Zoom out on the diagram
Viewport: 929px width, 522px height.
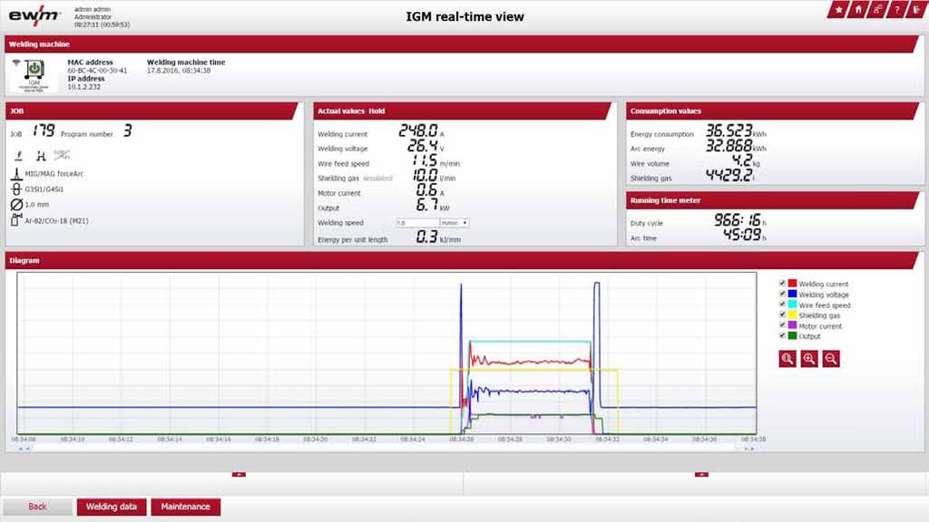[x=831, y=359]
